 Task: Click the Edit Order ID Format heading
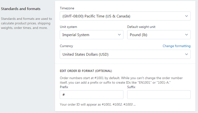tap(86, 71)
